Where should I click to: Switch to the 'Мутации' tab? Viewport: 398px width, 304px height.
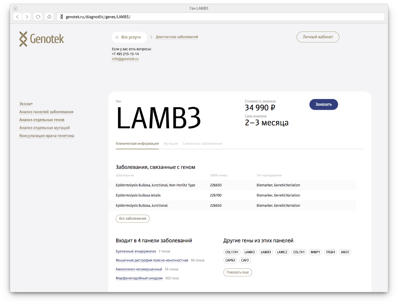[171, 144]
